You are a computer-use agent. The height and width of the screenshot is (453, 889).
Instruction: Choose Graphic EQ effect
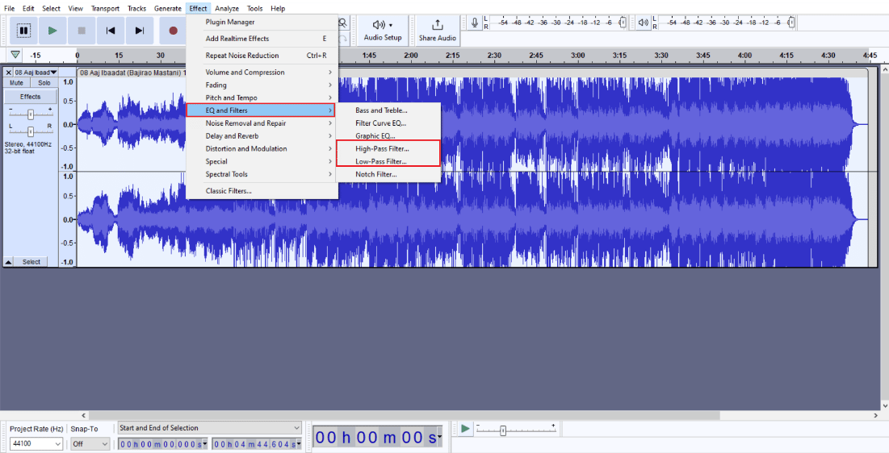388,136
